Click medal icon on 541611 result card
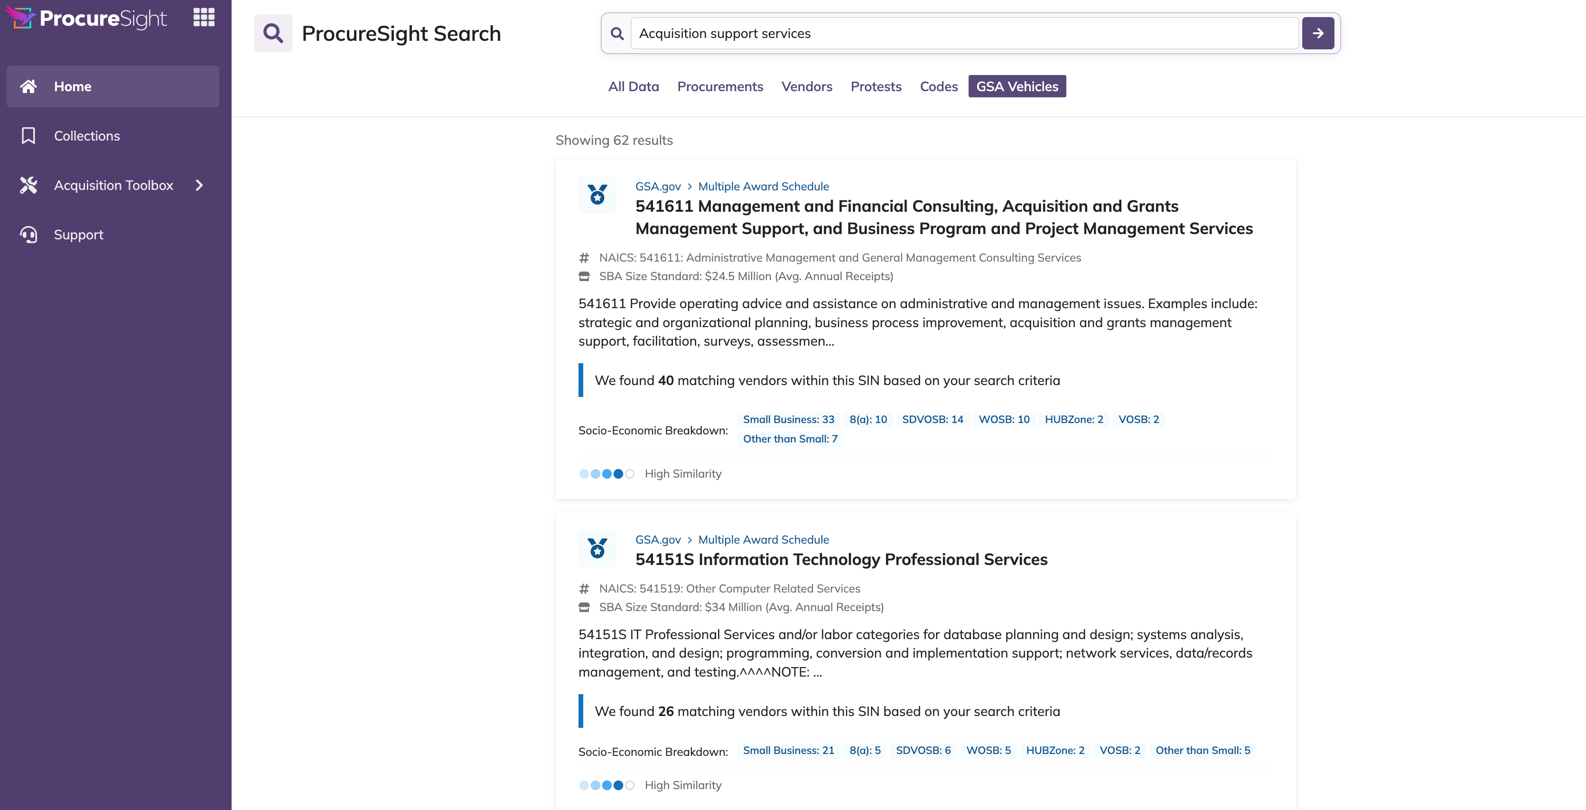Screen dimensions: 1586x810 (597, 195)
